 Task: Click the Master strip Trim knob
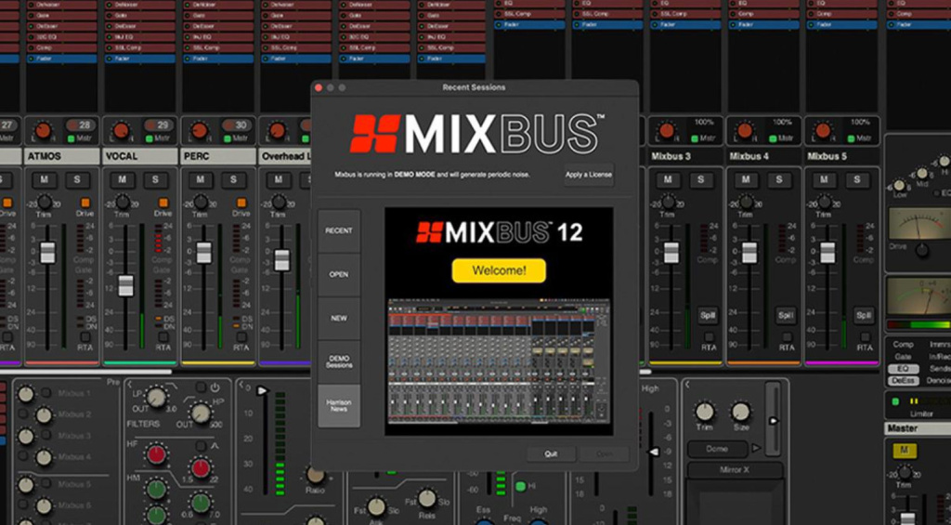[905, 473]
